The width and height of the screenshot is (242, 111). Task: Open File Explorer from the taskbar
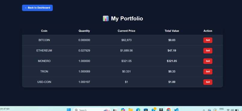131,110
